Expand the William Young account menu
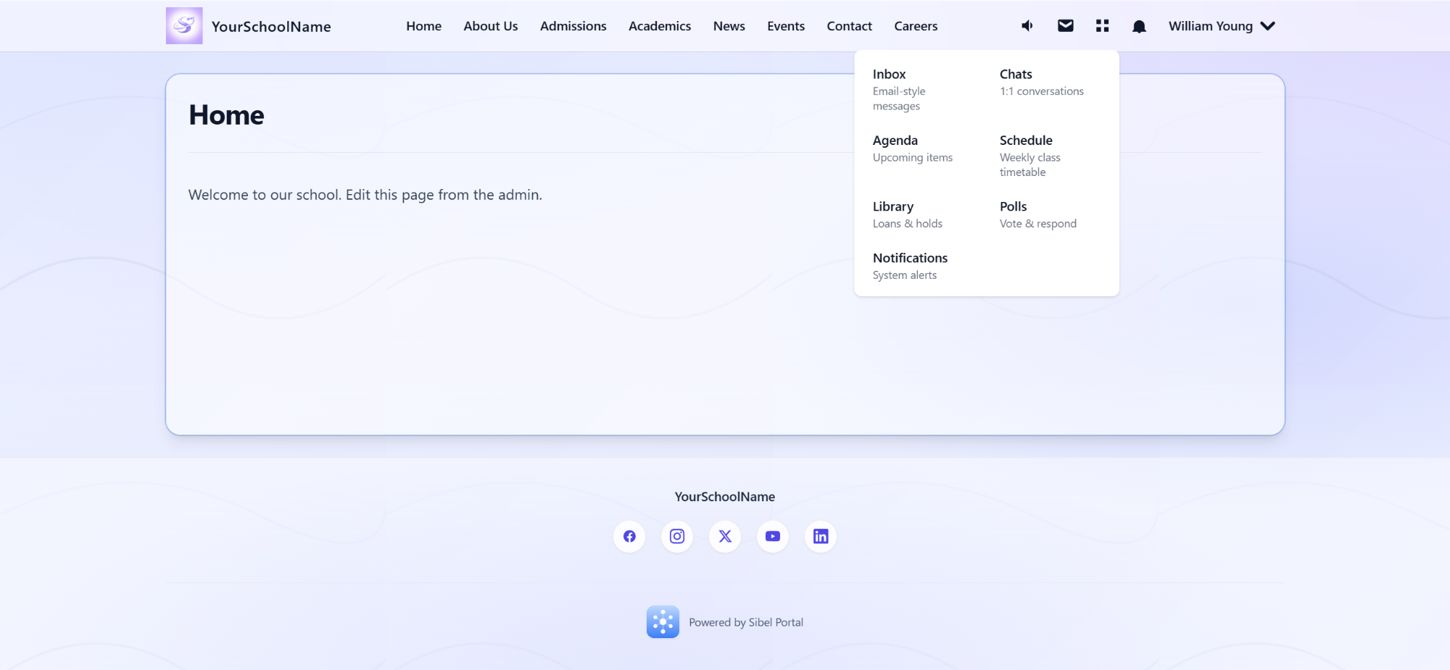Screen dimensions: 1450x670 [x=1221, y=26]
